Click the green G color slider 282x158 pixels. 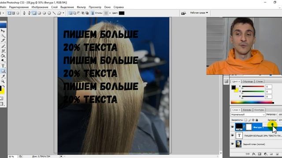tap(253, 92)
